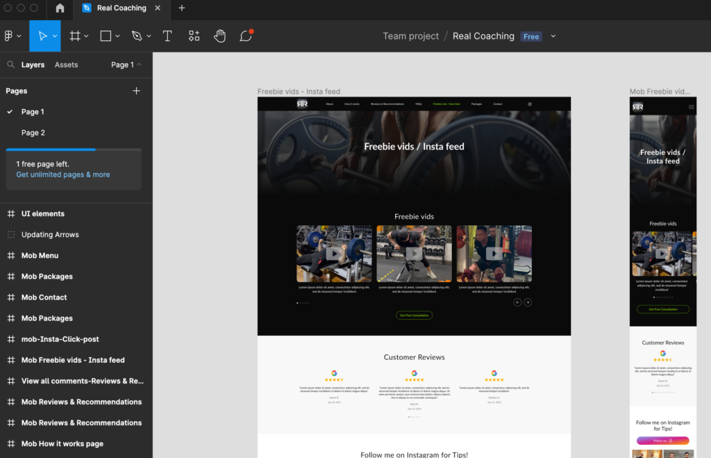Screen dimensions: 711x458
Task: Close the Real Coaching tab
Action: coord(158,8)
